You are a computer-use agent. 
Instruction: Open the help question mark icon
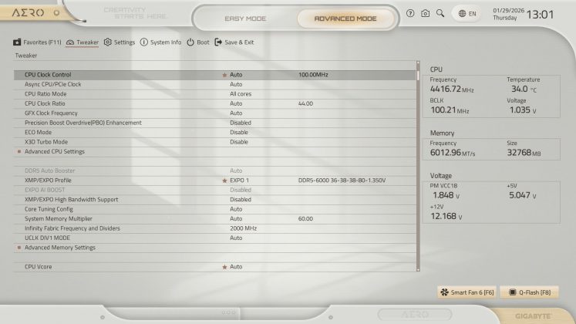410,14
